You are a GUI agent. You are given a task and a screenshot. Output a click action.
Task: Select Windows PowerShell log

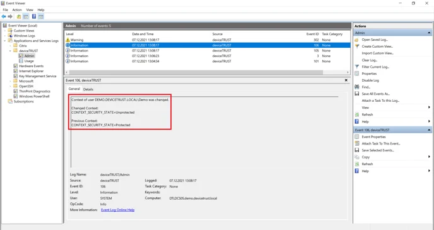point(34,97)
